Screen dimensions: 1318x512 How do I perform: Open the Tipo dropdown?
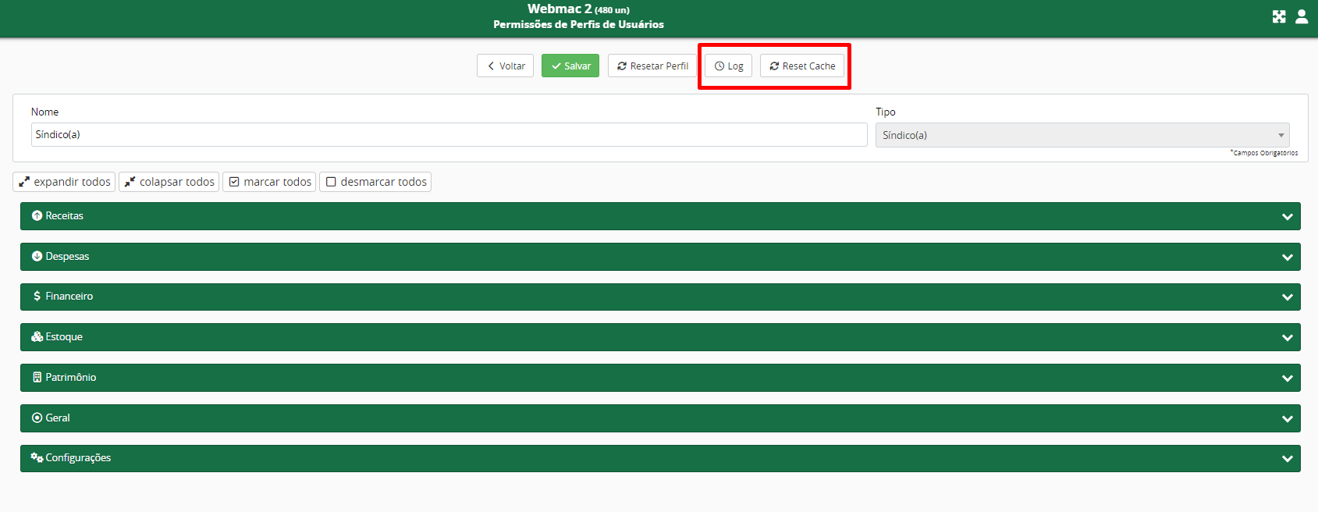click(1082, 135)
